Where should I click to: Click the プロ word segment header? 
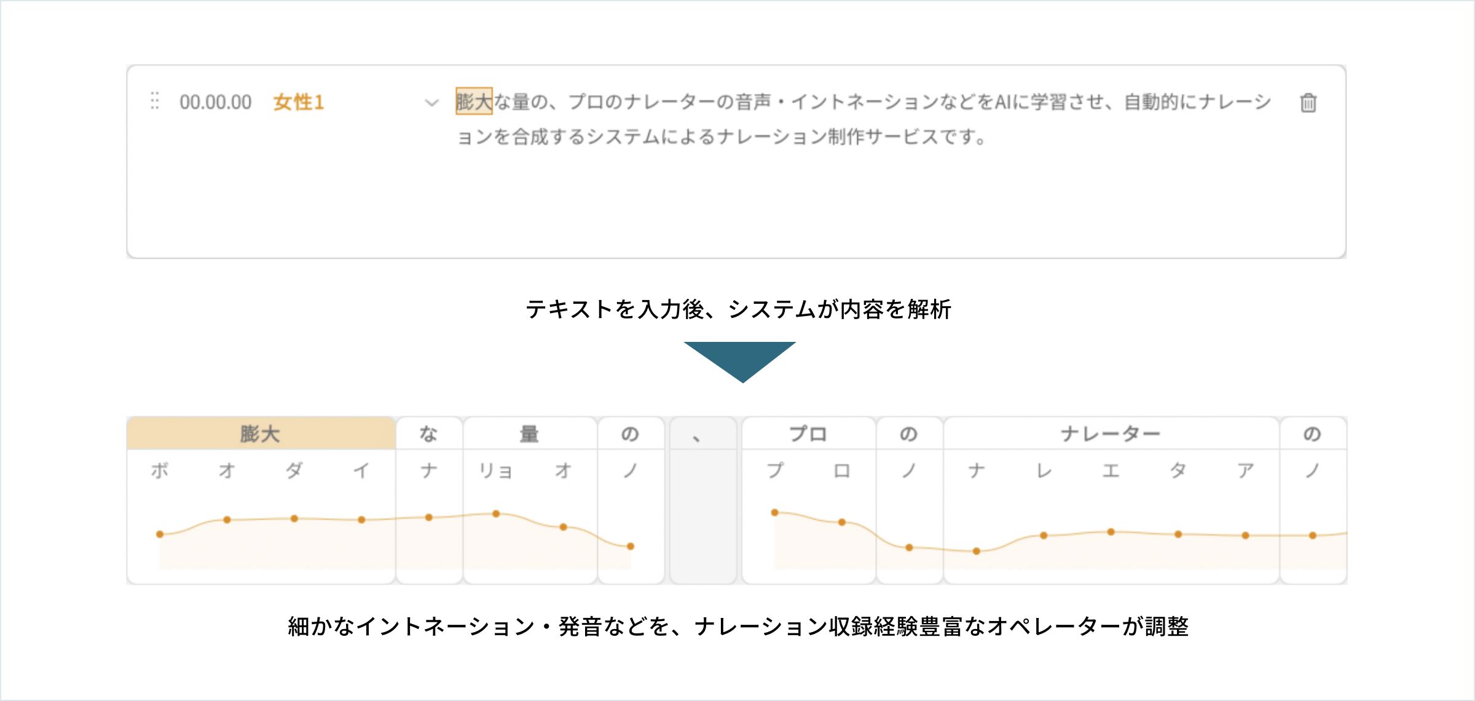coord(808,434)
